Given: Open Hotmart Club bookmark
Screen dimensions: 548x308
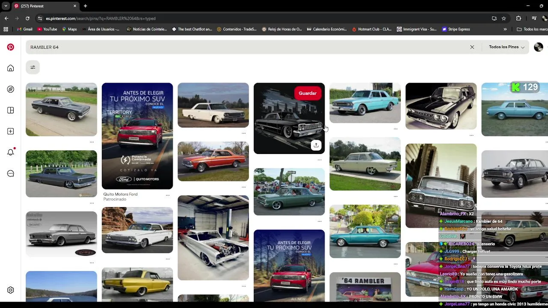Looking at the screenshot, I should [372, 29].
